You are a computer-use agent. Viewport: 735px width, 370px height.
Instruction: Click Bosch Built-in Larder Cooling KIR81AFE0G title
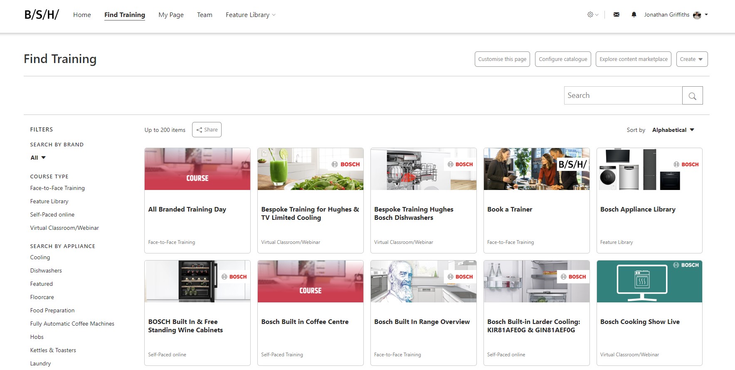[x=534, y=326]
